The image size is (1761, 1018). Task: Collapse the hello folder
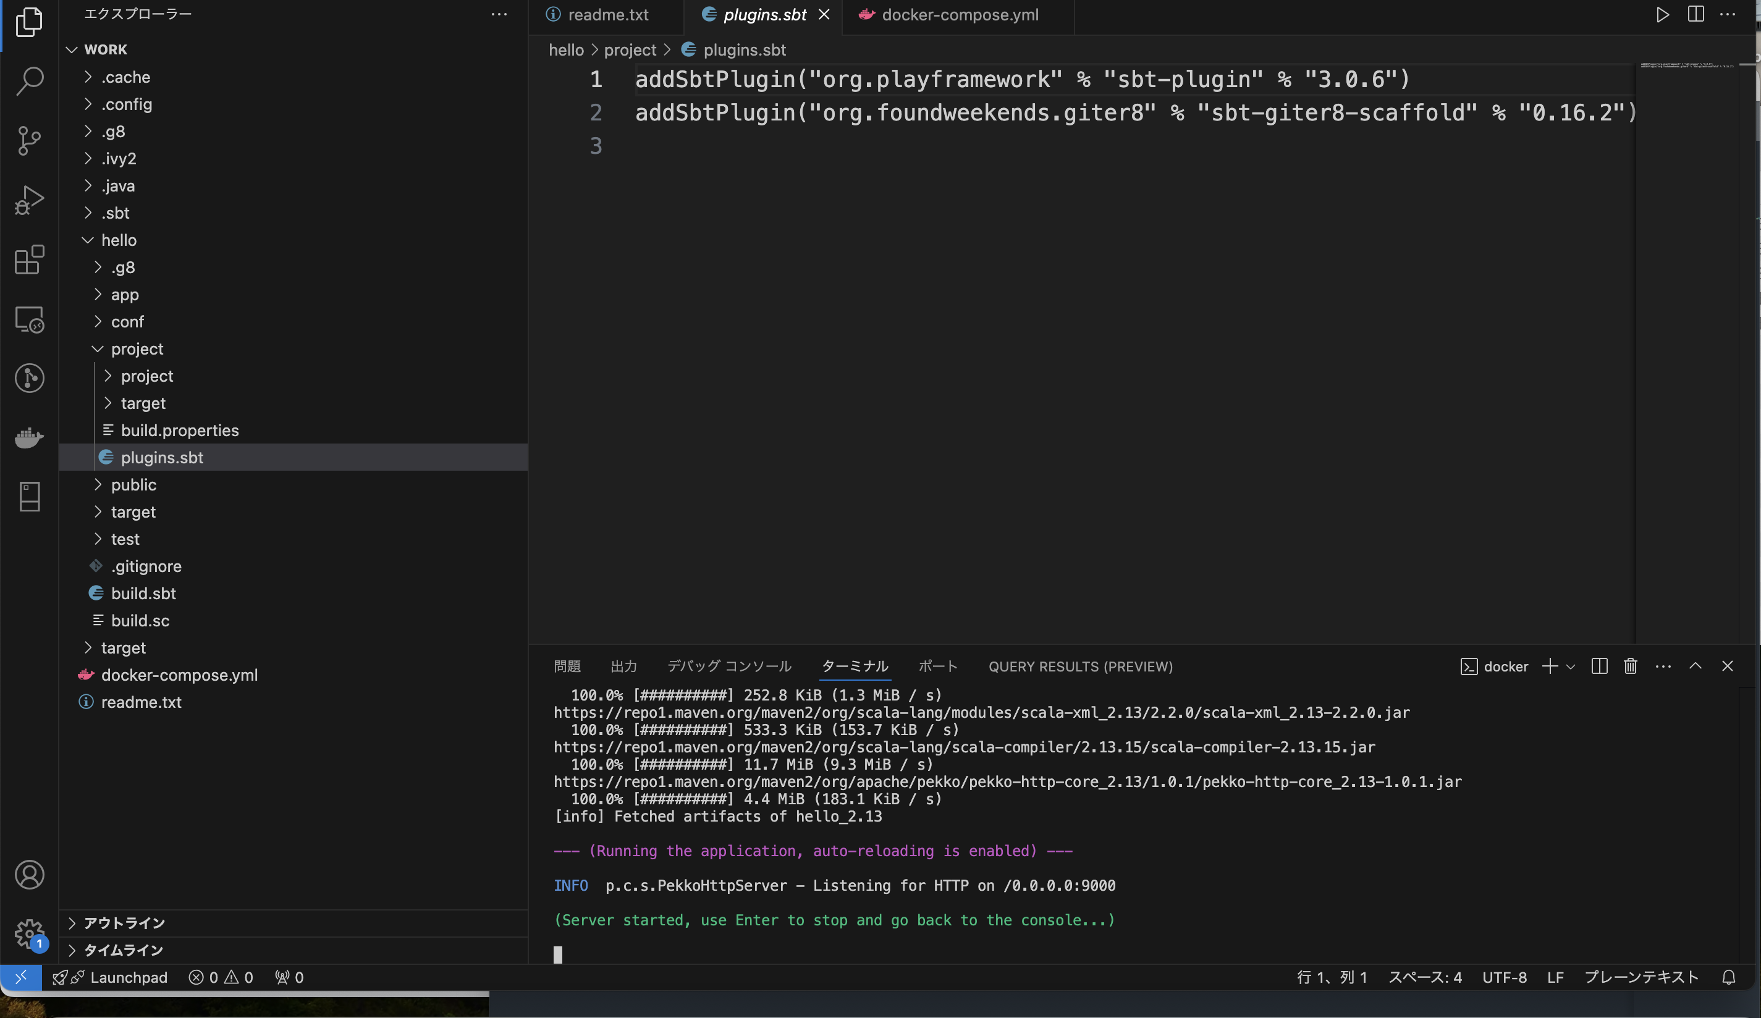pyautogui.click(x=293, y=240)
